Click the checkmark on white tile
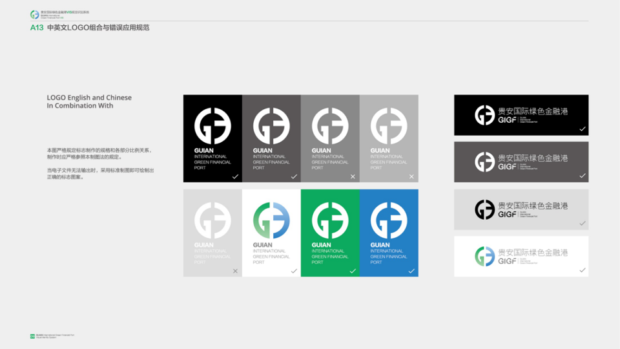Screen dimensions: 620x349 point(294,271)
